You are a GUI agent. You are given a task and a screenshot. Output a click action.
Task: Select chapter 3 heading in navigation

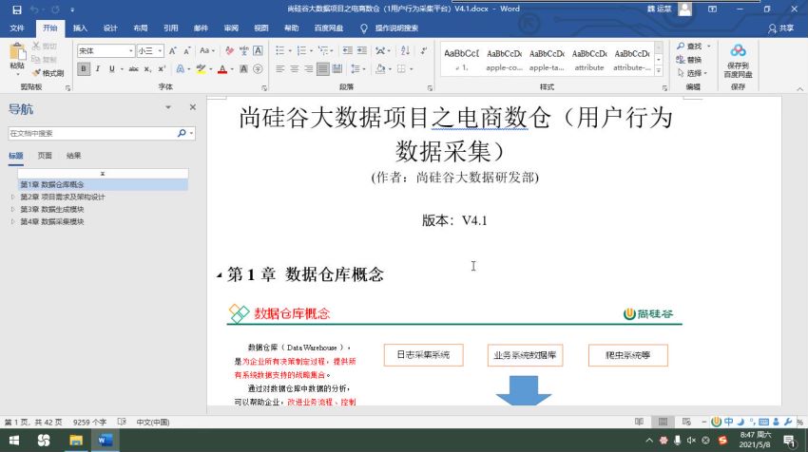click(52, 209)
